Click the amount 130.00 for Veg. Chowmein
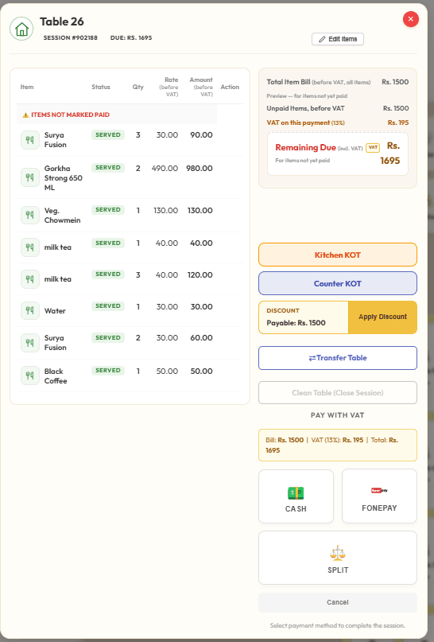Screen dimensions: 434x642 tap(200, 211)
